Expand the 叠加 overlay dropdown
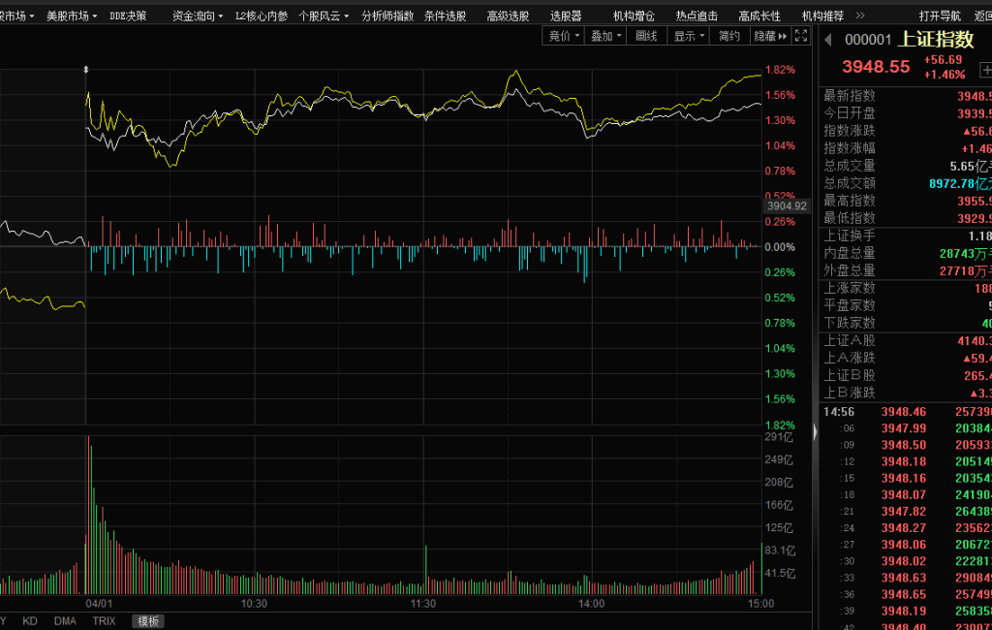Screen dimensions: 992x630 605,36
